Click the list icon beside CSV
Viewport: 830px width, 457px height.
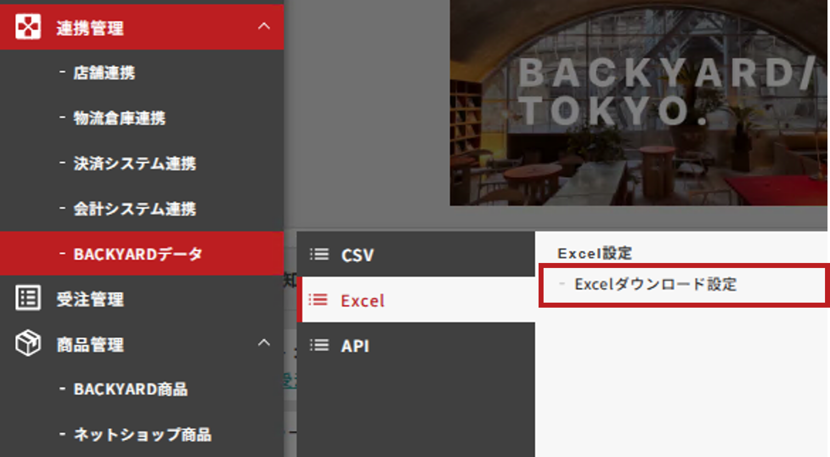(x=319, y=254)
